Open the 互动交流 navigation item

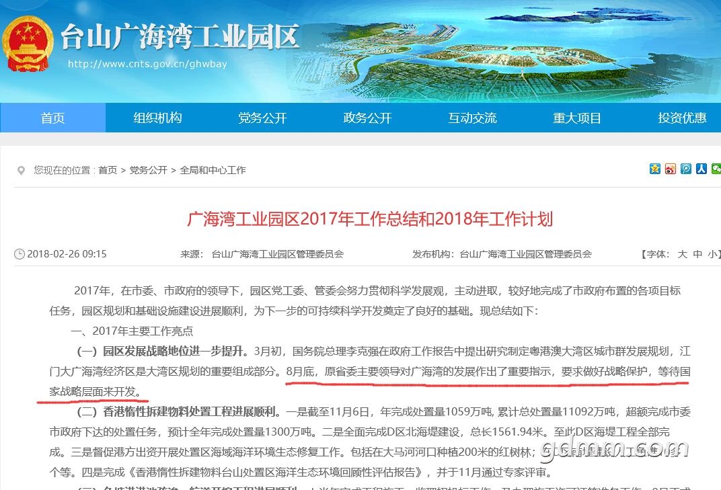[x=472, y=118]
